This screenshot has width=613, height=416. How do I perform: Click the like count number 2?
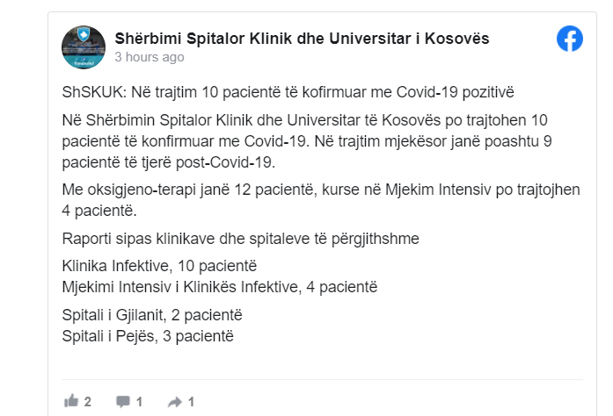coord(88,402)
